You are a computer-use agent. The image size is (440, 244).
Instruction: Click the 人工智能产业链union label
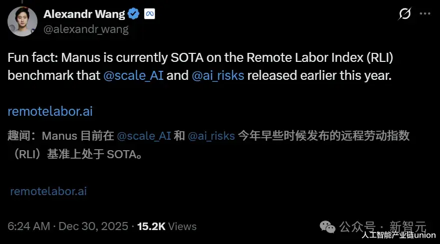coord(399,235)
